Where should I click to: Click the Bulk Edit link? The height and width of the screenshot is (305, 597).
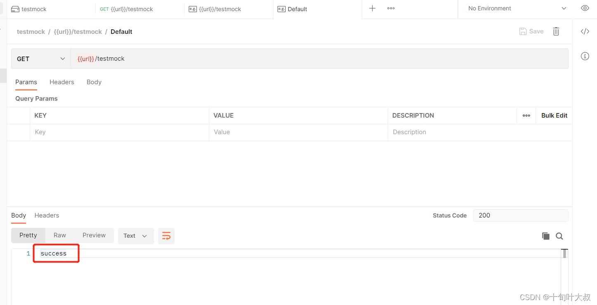pyautogui.click(x=554, y=116)
